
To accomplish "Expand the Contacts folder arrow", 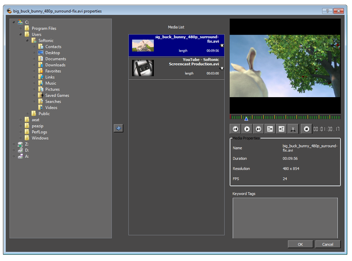I will pyautogui.click(x=34, y=47).
